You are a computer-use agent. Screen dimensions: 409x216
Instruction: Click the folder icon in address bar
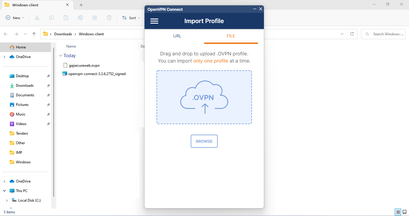pyautogui.click(x=46, y=34)
